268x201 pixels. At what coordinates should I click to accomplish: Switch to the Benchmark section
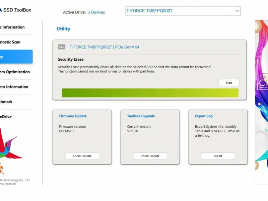coord(16,102)
